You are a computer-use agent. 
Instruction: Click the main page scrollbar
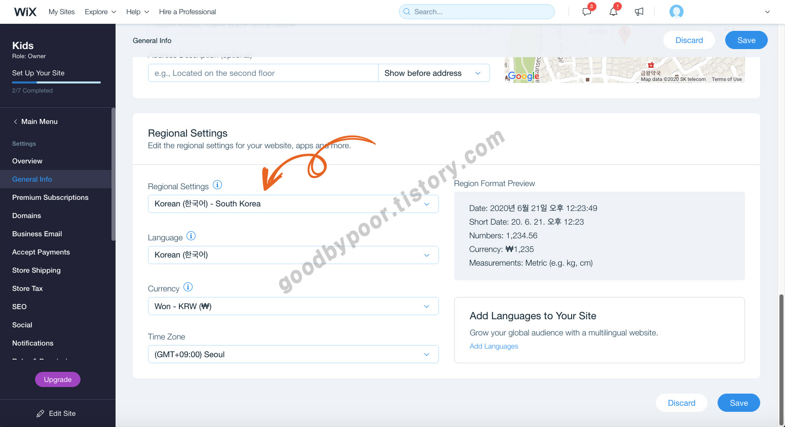point(782,359)
